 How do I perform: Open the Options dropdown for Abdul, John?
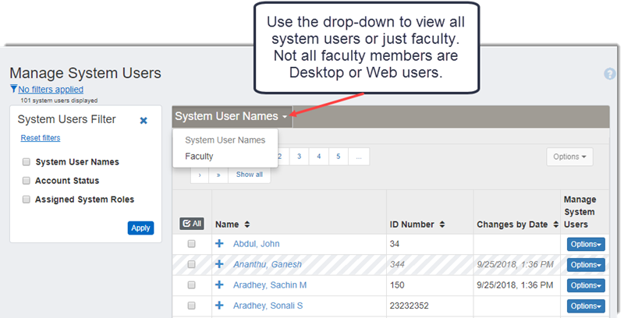click(x=585, y=244)
